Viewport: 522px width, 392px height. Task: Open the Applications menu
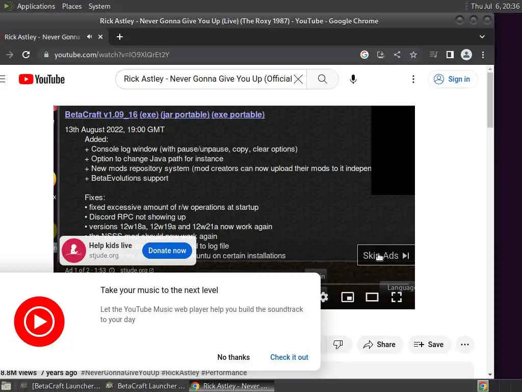point(36,6)
